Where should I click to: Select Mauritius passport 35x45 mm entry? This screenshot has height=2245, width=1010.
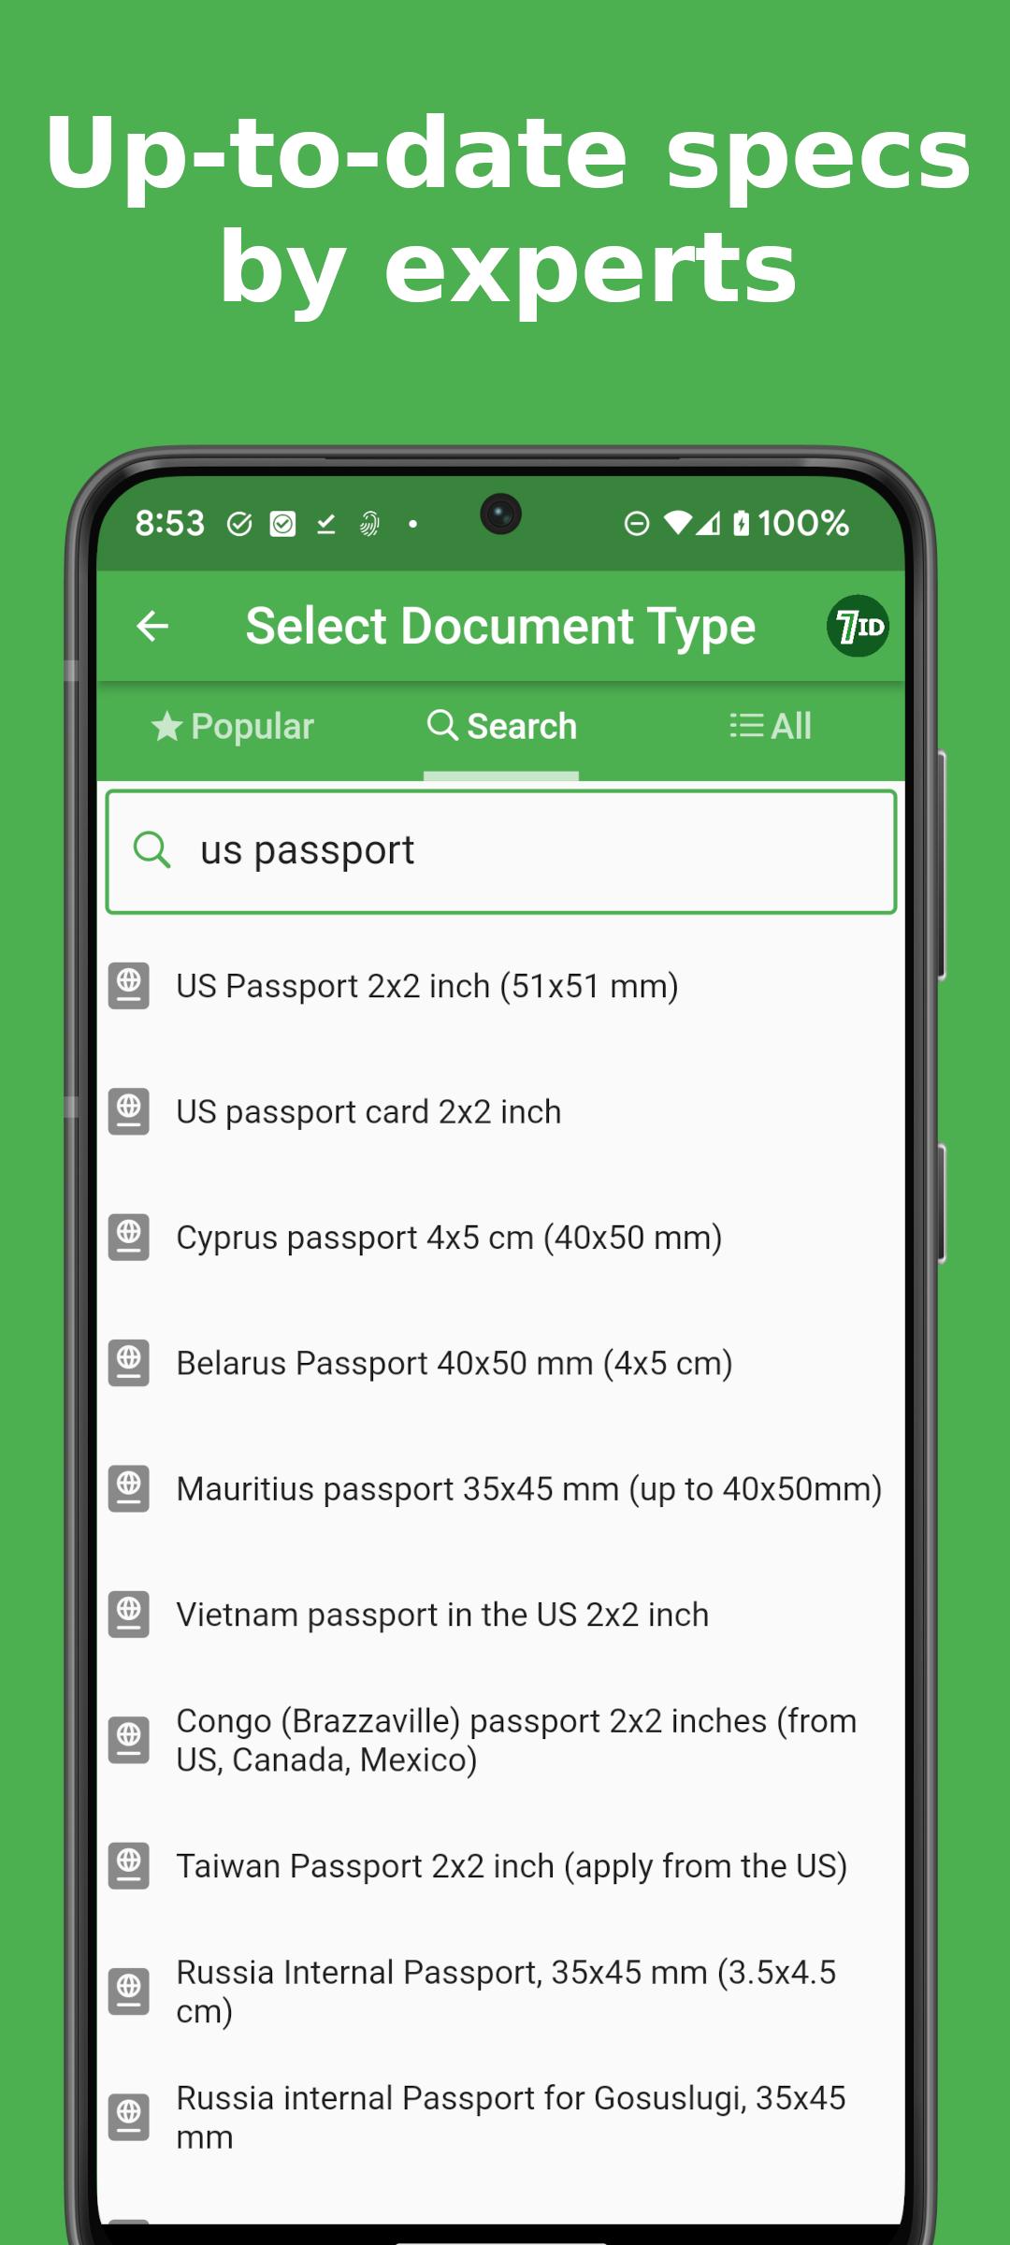coord(501,1489)
